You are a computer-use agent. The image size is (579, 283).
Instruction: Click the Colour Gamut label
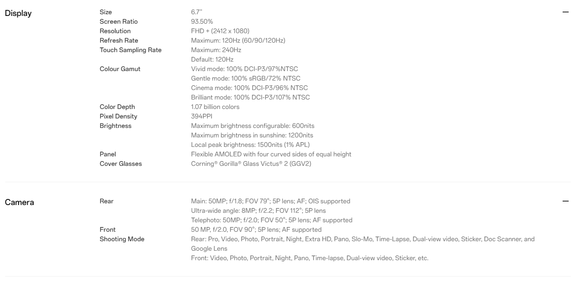pyautogui.click(x=120, y=69)
